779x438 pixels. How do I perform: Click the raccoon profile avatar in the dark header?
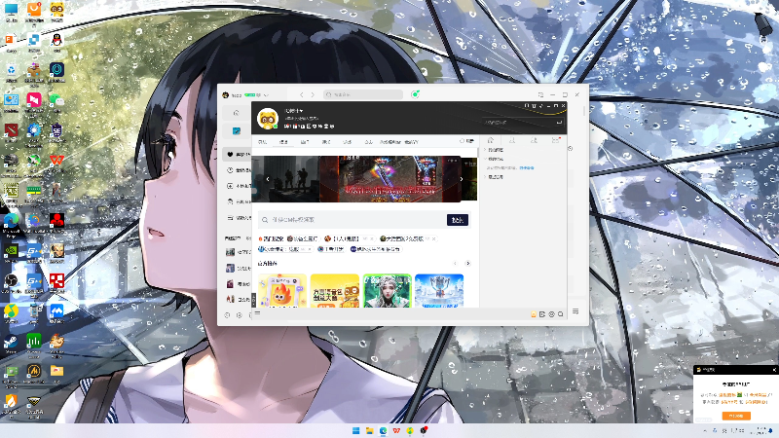(x=267, y=119)
